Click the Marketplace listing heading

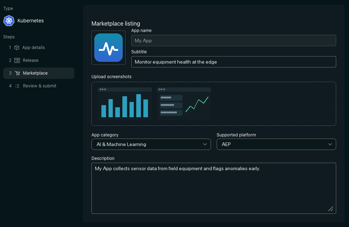[x=116, y=23]
